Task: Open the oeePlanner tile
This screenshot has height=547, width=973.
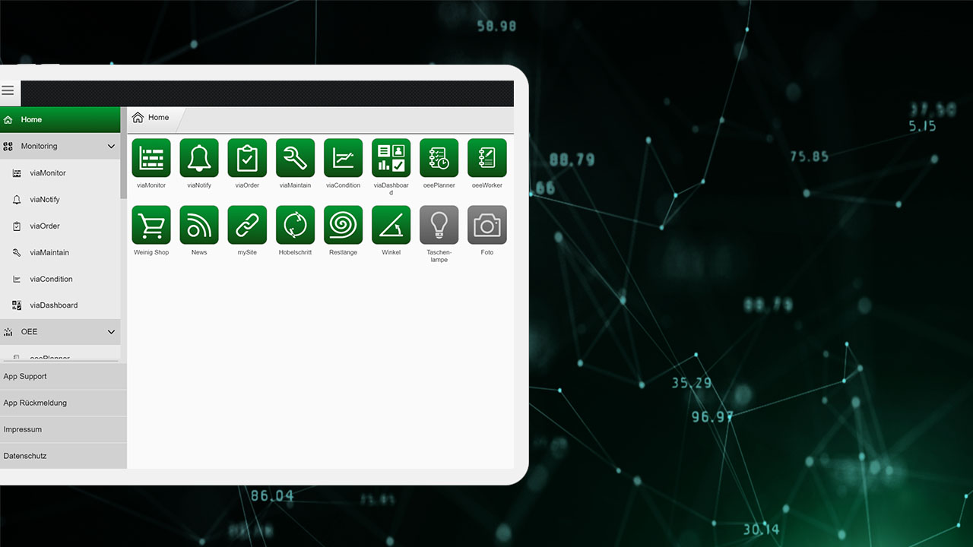Action: (439, 158)
